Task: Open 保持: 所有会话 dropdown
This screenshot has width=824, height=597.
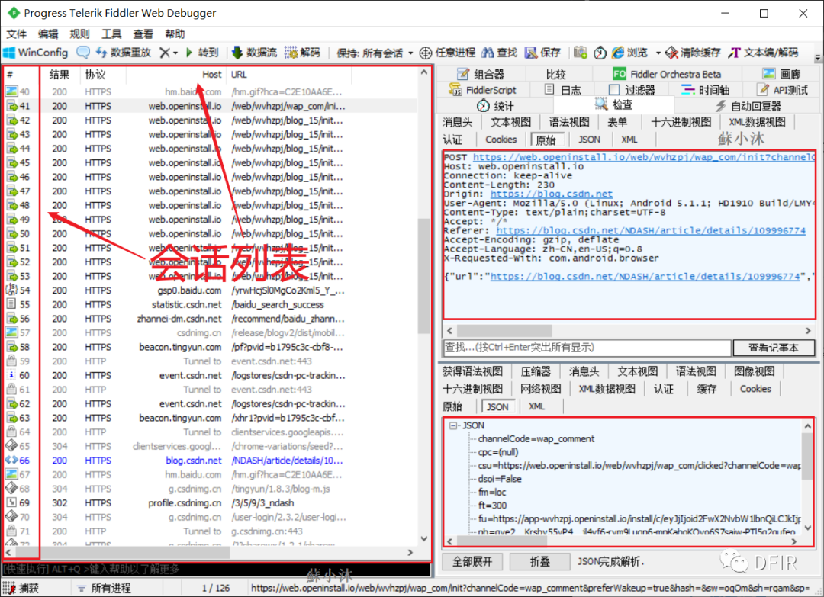Action: point(375,53)
